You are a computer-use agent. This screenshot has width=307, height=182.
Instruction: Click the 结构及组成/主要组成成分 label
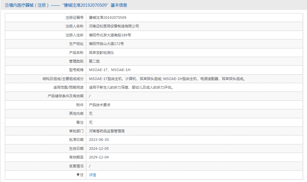pos(63,79)
